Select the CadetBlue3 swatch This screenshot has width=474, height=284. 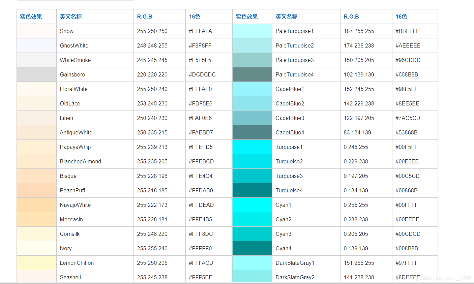click(252, 118)
